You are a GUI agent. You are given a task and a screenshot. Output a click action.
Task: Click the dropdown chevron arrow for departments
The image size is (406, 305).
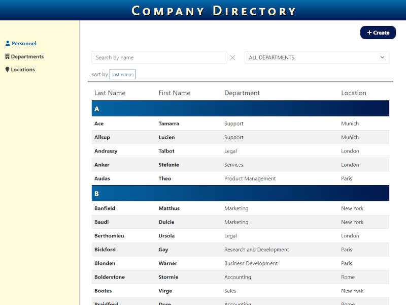point(382,57)
